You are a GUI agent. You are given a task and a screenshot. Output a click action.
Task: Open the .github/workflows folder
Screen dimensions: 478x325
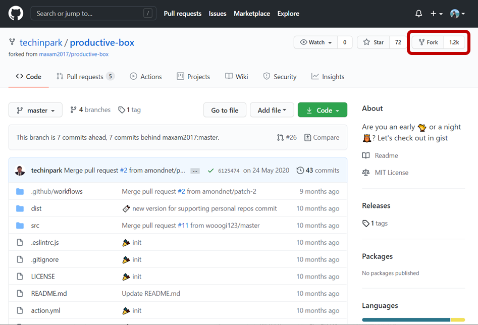pyautogui.click(x=57, y=191)
